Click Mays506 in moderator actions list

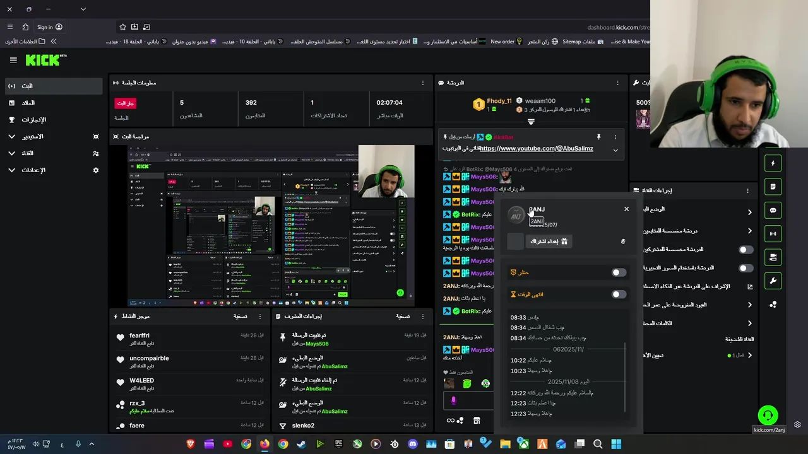point(317,344)
